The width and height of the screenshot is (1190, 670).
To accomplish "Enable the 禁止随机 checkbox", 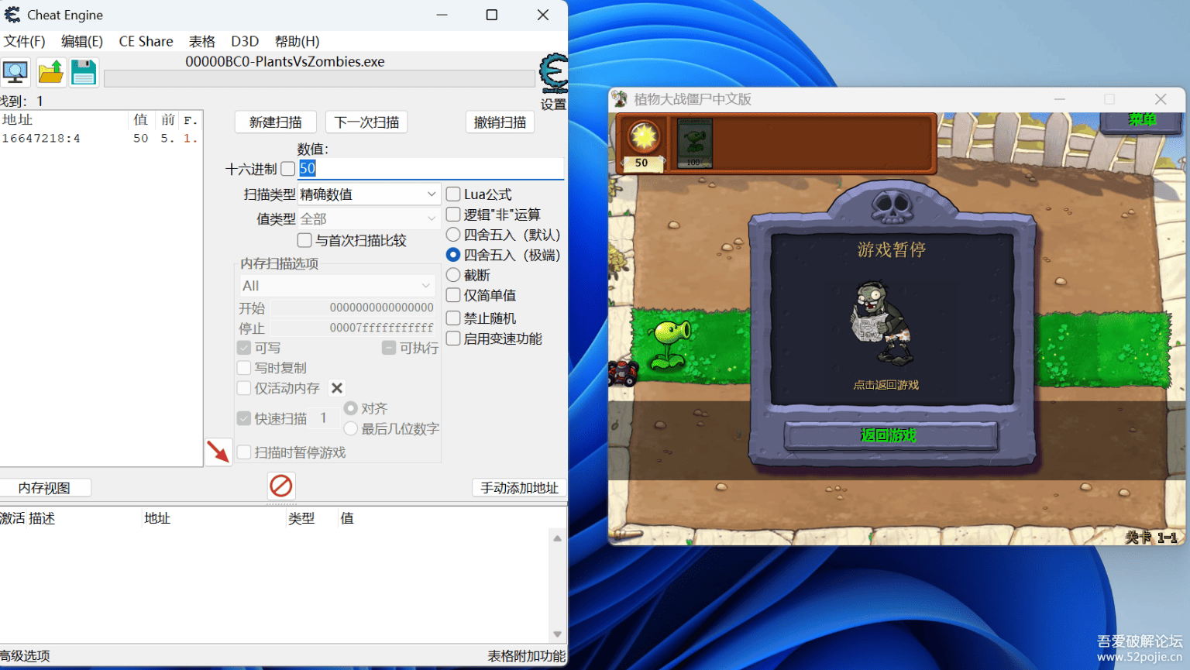I will click(453, 318).
